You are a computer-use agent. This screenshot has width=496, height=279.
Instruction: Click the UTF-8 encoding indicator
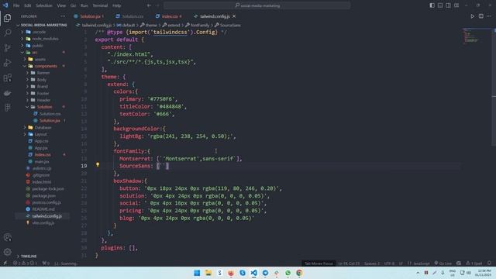click(389, 263)
